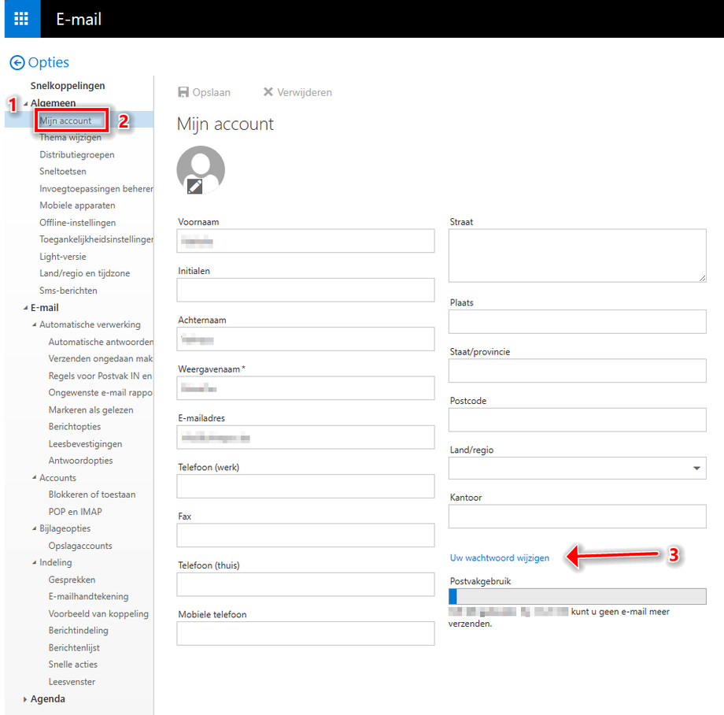
Task: Click the pencil edit icon on avatar
Action: 194,186
